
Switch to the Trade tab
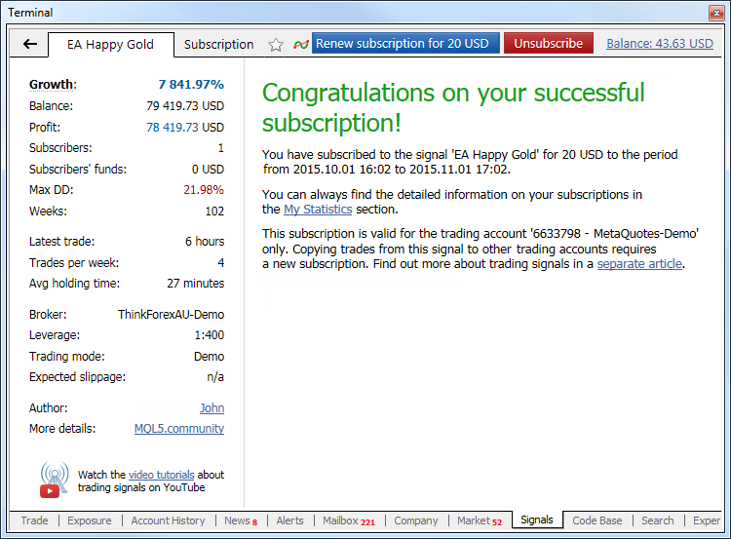(x=34, y=520)
